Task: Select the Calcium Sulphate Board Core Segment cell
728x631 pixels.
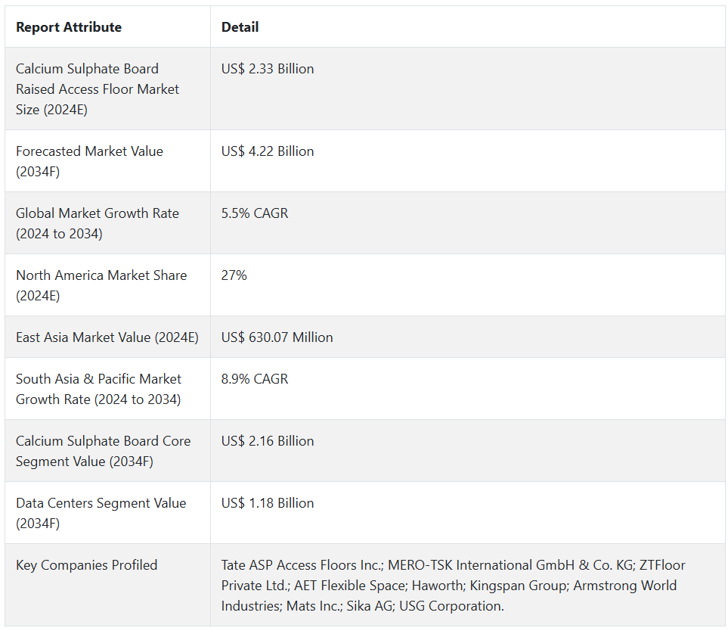Action: 104,451
